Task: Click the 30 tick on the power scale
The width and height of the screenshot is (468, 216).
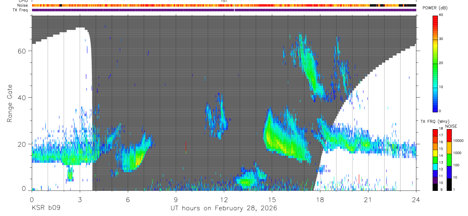Action: (441, 39)
